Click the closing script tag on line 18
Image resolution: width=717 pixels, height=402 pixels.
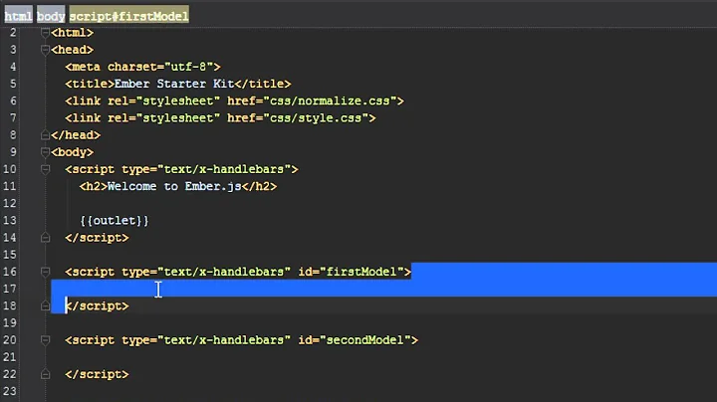point(97,306)
